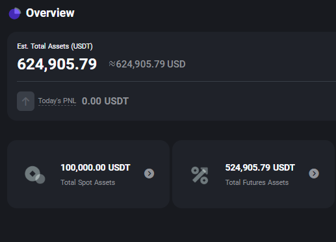This screenshot has height=242, width=336.
Task: Open futures assets via the chevron arrow
Action: point(314,173)
